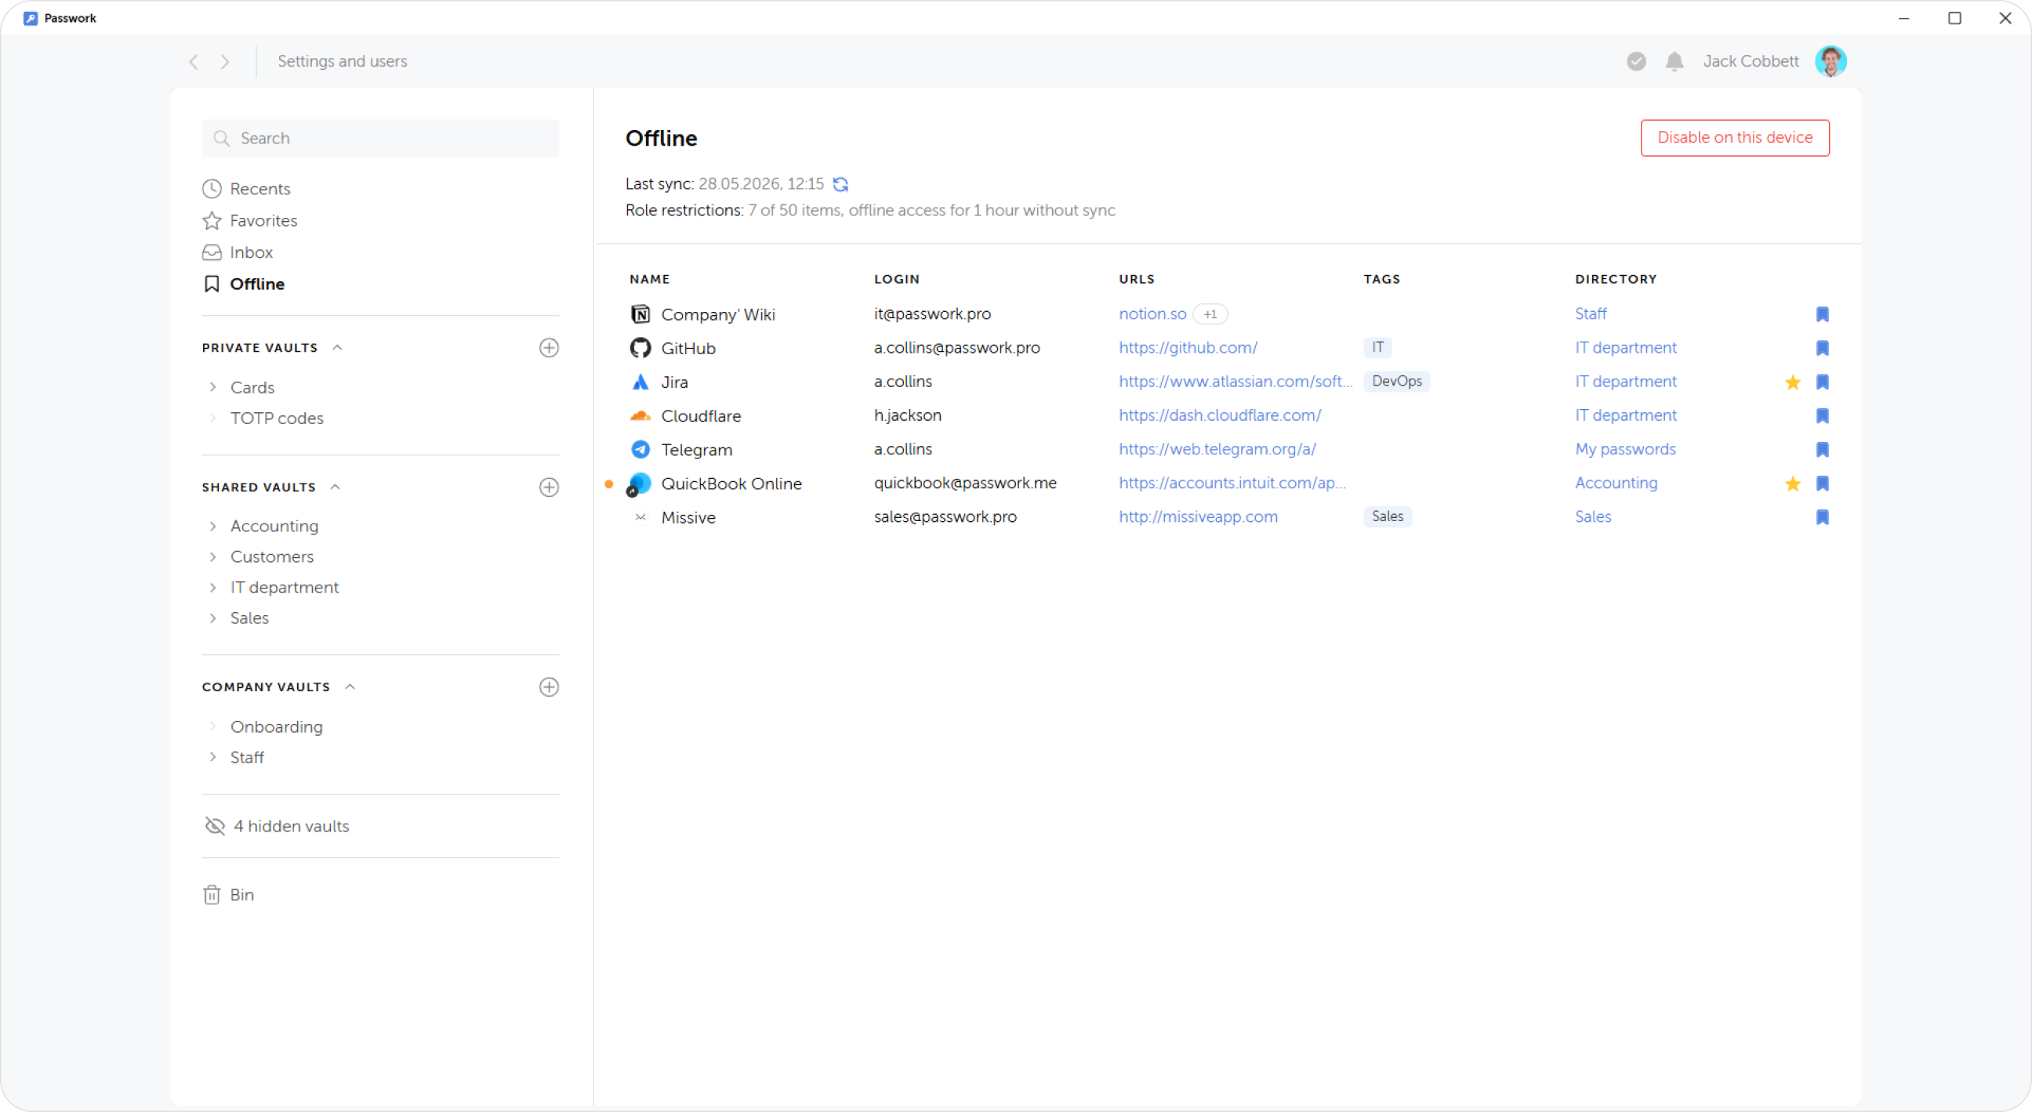Viewport: 2032px width, 1112px height.
Task: Open the notifications bell
Action: (x=1674, y=61)
